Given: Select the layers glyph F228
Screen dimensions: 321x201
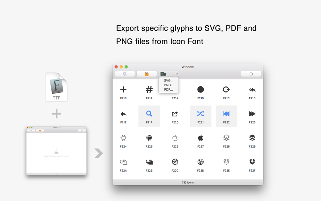Looking at the screenshot, I should tap(226, 138).
